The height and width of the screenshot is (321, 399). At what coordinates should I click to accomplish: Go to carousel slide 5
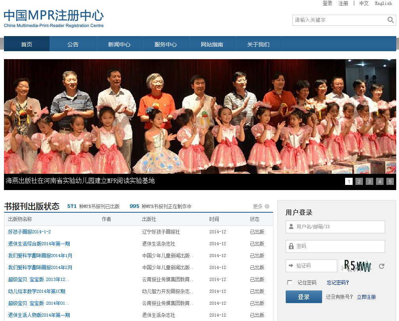[x=390, y=182]
